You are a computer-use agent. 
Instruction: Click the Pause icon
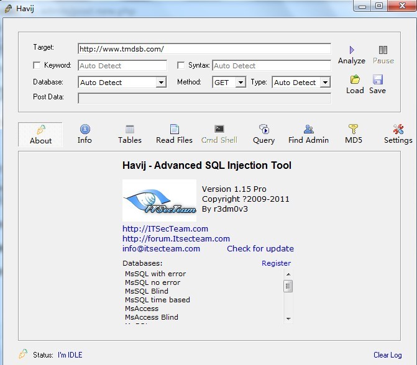(x=383, y=50)
